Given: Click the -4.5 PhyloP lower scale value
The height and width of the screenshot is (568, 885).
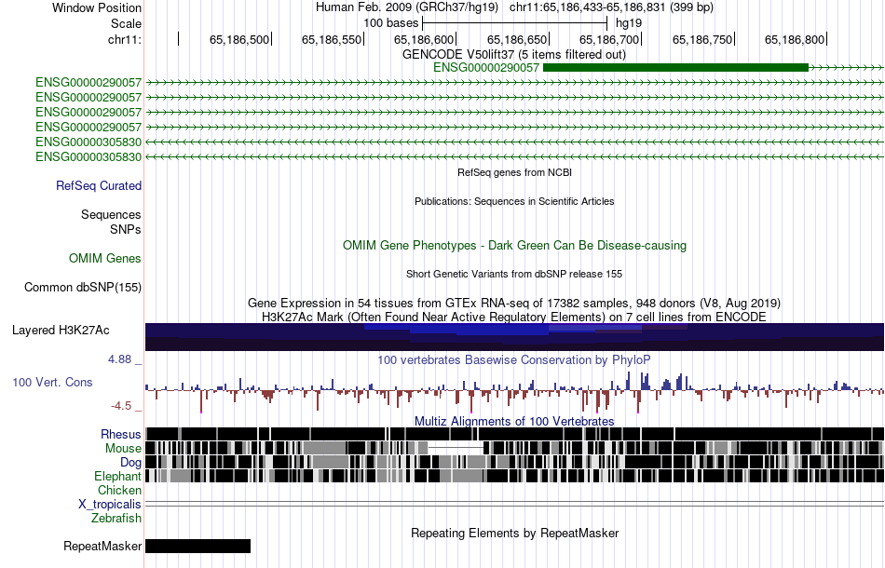Looking at the screenshot, I should [x=121, y=406].
